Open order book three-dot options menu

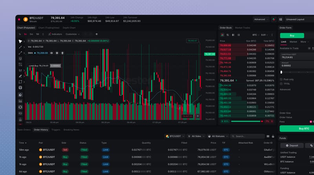point(272,35)
